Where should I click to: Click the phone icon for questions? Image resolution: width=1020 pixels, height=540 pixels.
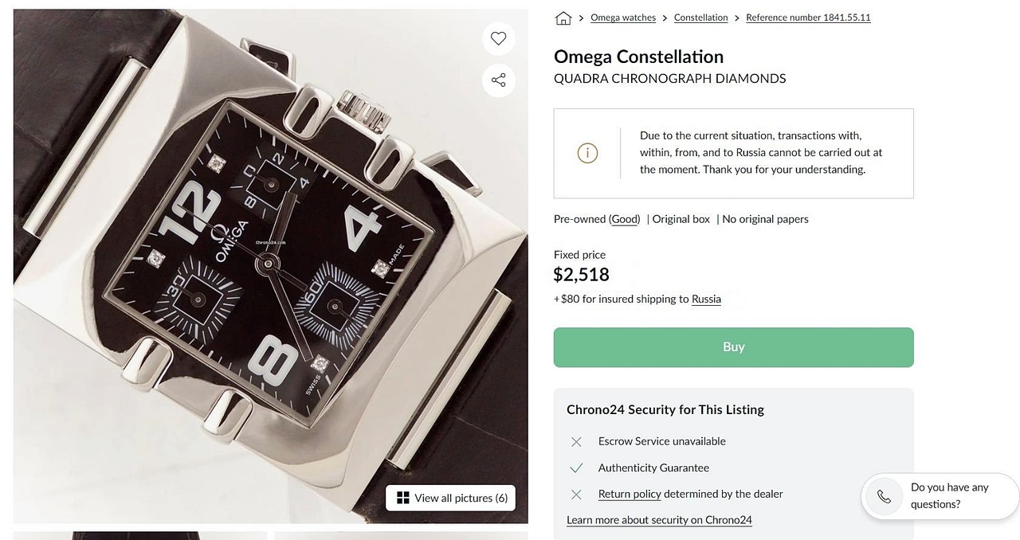pos(884,497)
